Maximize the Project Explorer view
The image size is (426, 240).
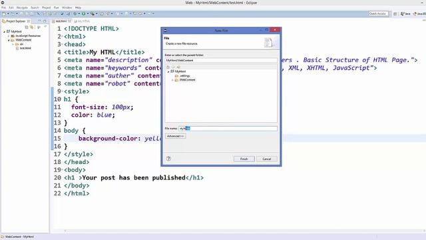pos(45,21)
